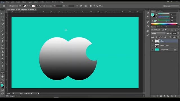
Task: Open the layer Kind filter dropdown
Action: (156, 30)
